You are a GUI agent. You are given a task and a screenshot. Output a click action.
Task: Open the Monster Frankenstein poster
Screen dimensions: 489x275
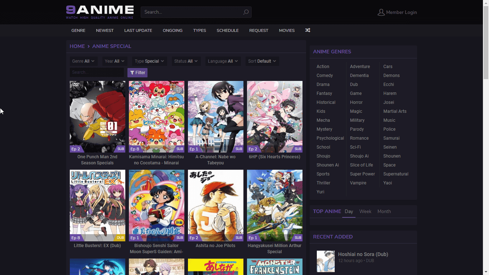[275, 267]
